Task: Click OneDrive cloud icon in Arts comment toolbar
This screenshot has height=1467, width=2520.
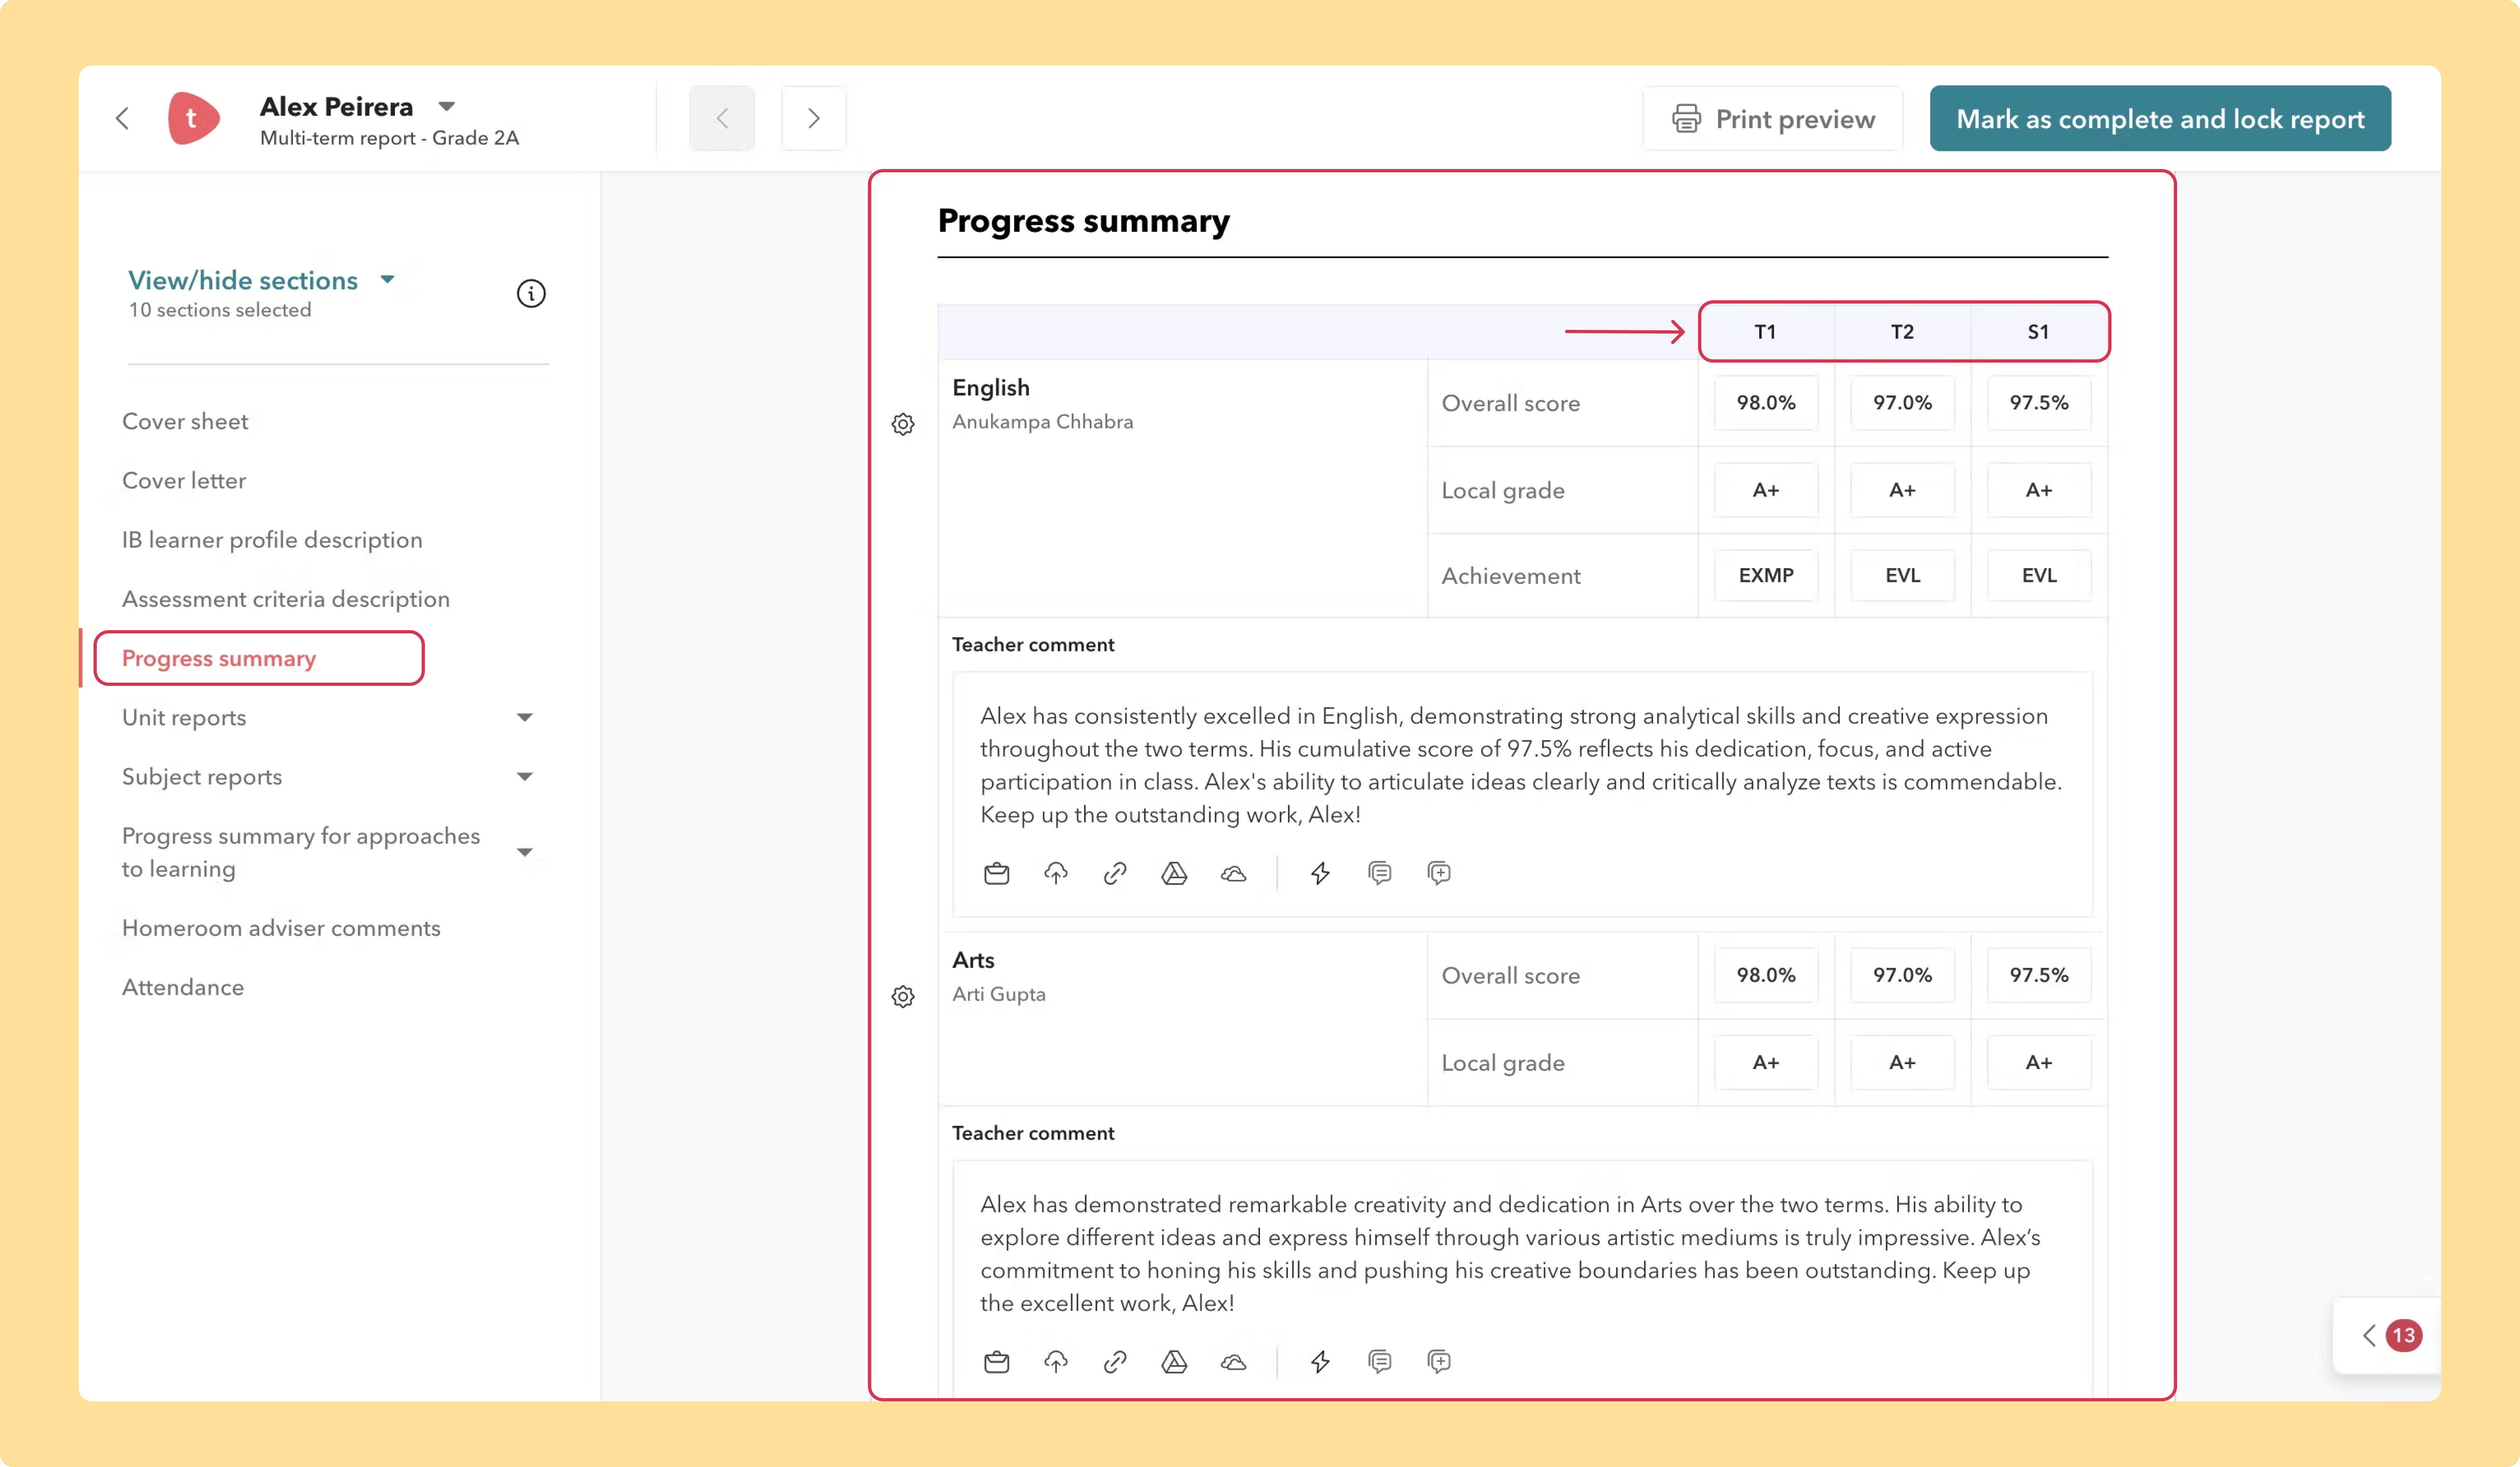Action: [1234, 1361]
